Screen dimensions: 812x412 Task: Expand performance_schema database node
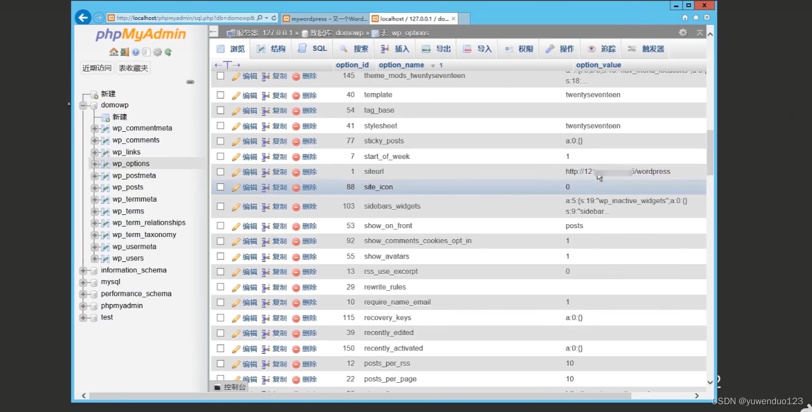click(83, 294)
